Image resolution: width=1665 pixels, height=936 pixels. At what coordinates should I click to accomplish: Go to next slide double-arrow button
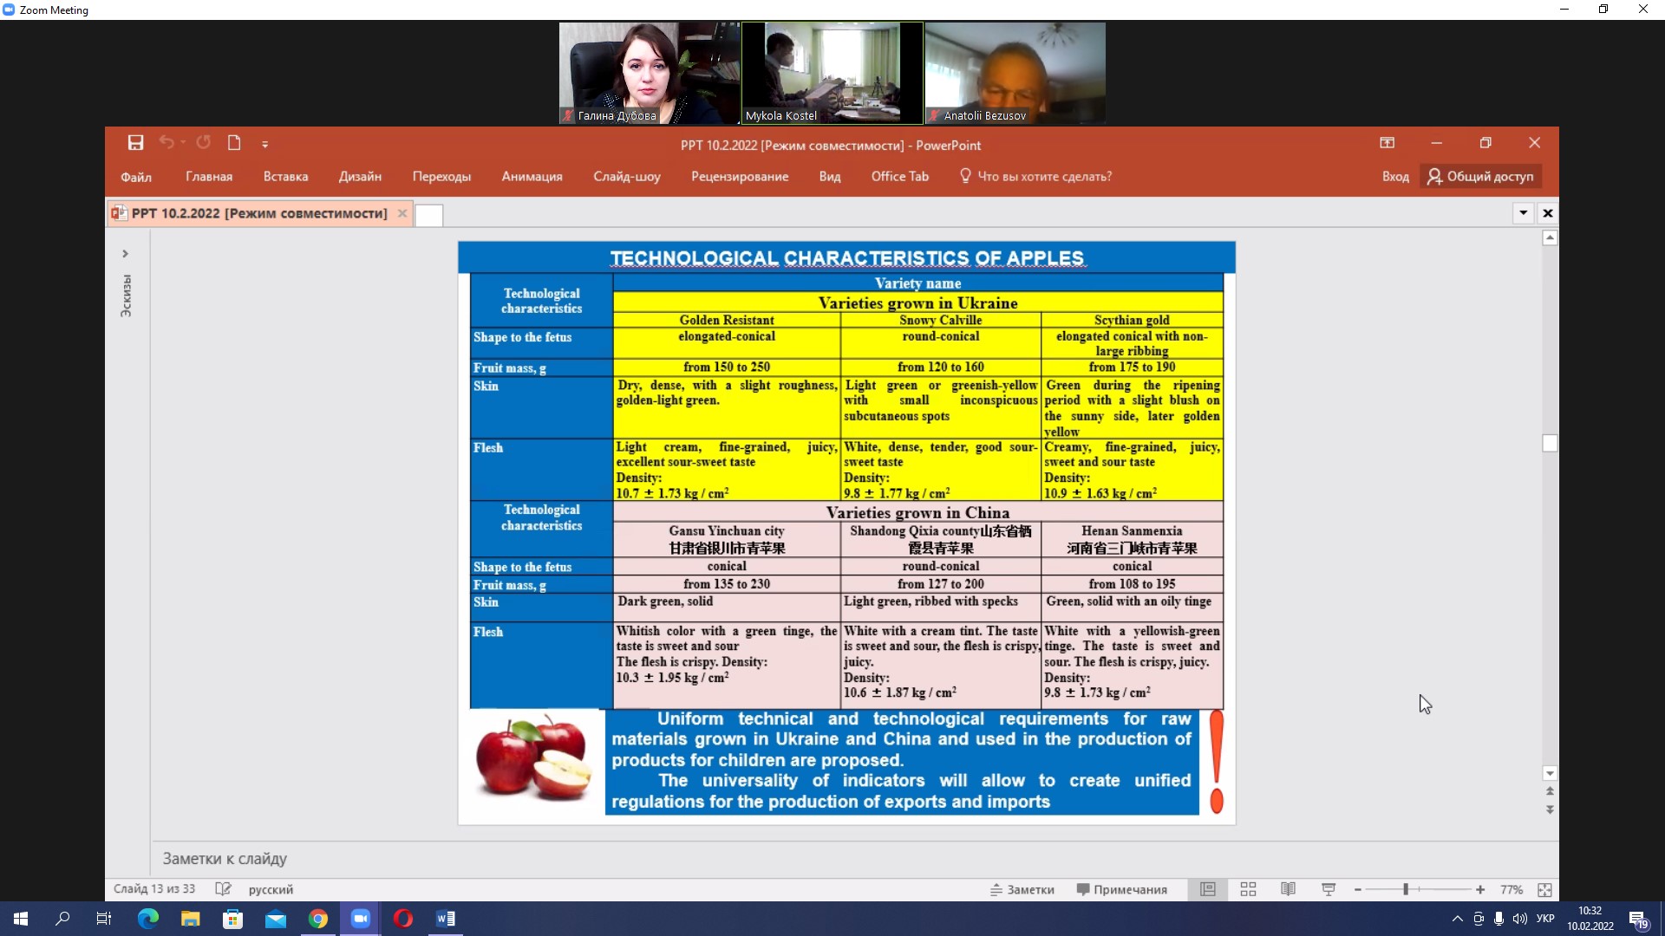tap(1551, 810)
